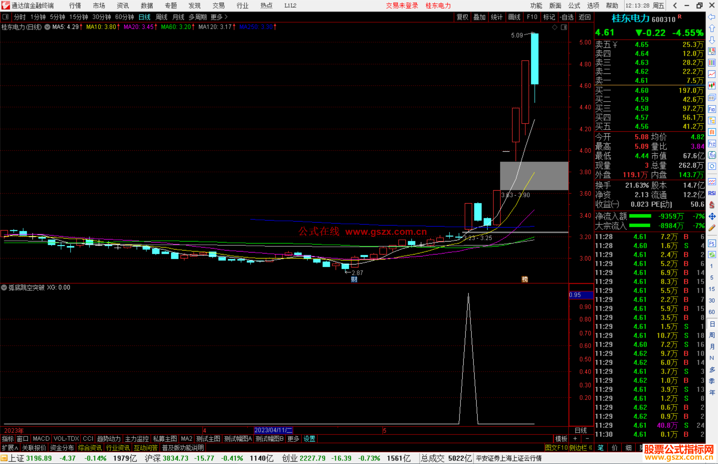Click the back arrow icon in right sidebar
718x464 pixels.
[x=712, y=17]
